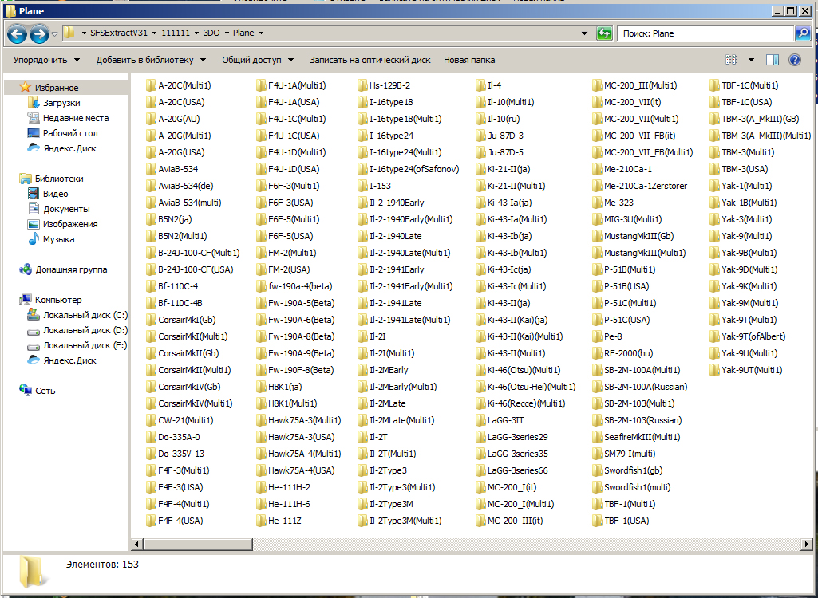The height and width of the screenshot is (598, 818).
Task: Click the horizontal scrollbar left arrow
Action: [136, 544]
